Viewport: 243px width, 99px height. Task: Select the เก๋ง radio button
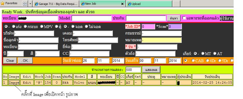pos(14,27)
